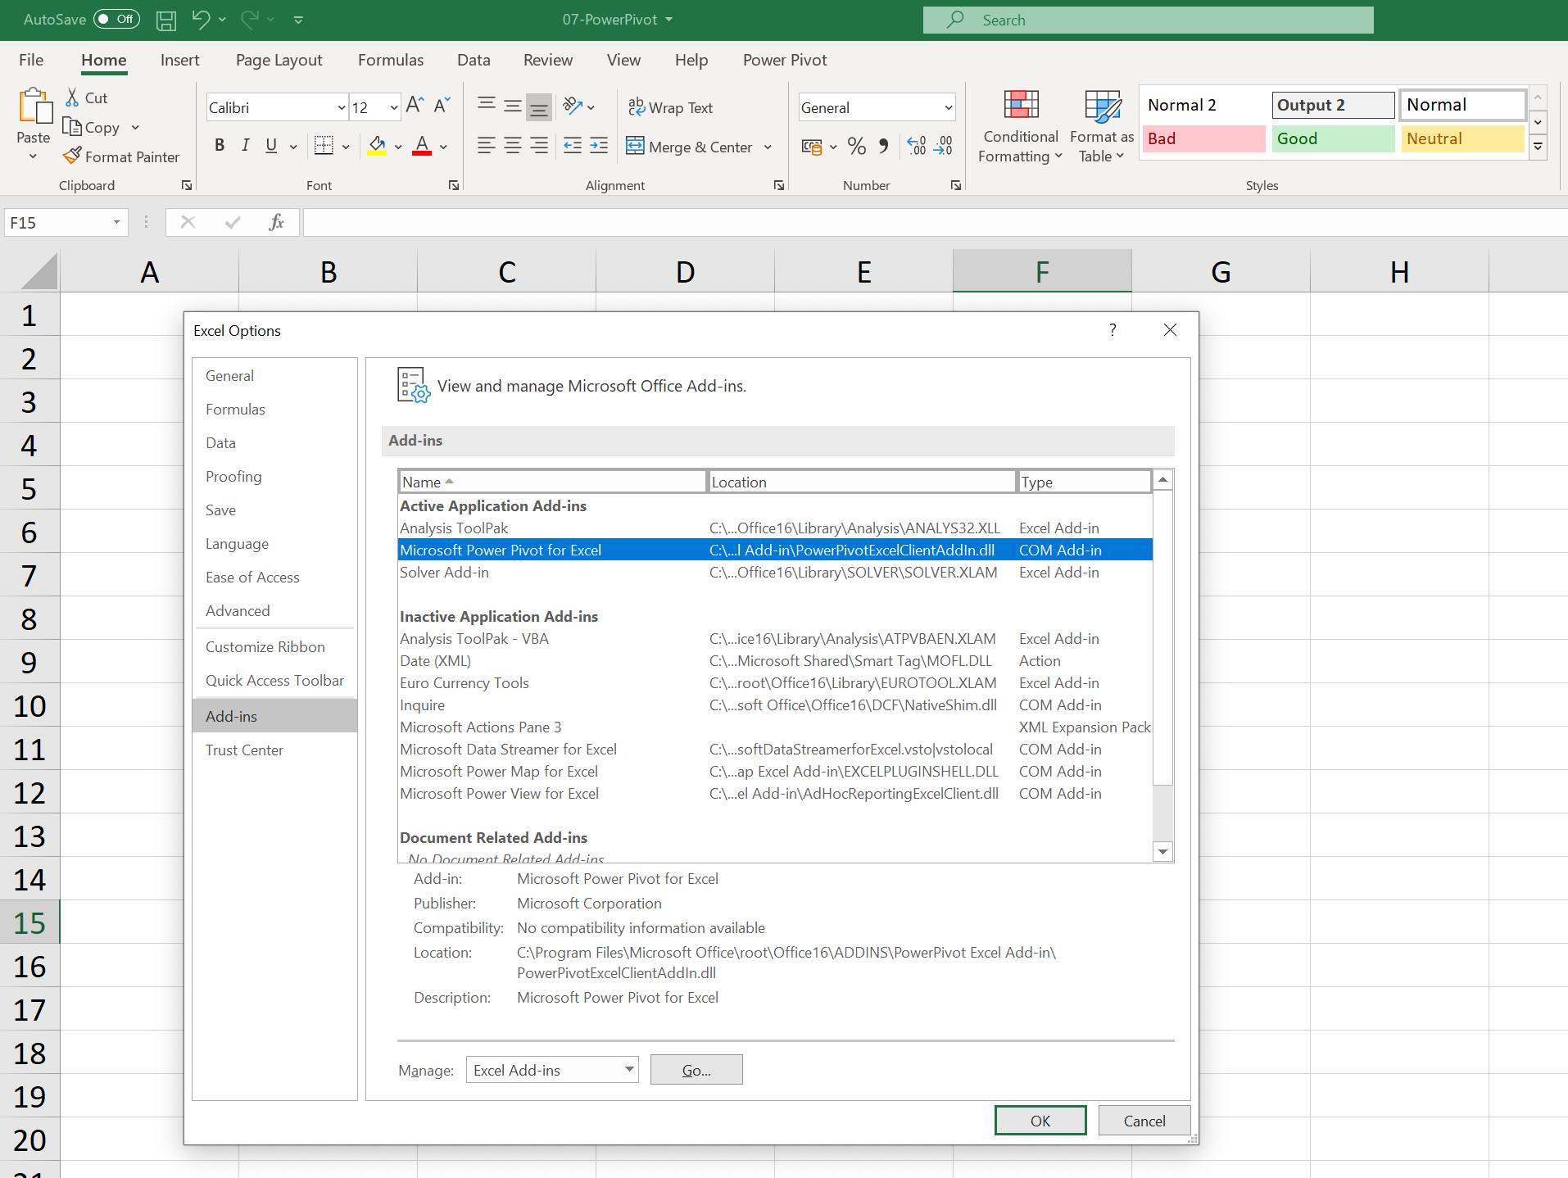Apply Bold formatting
This screenshot has height=1178, width=1568.
tap(220, 146)
